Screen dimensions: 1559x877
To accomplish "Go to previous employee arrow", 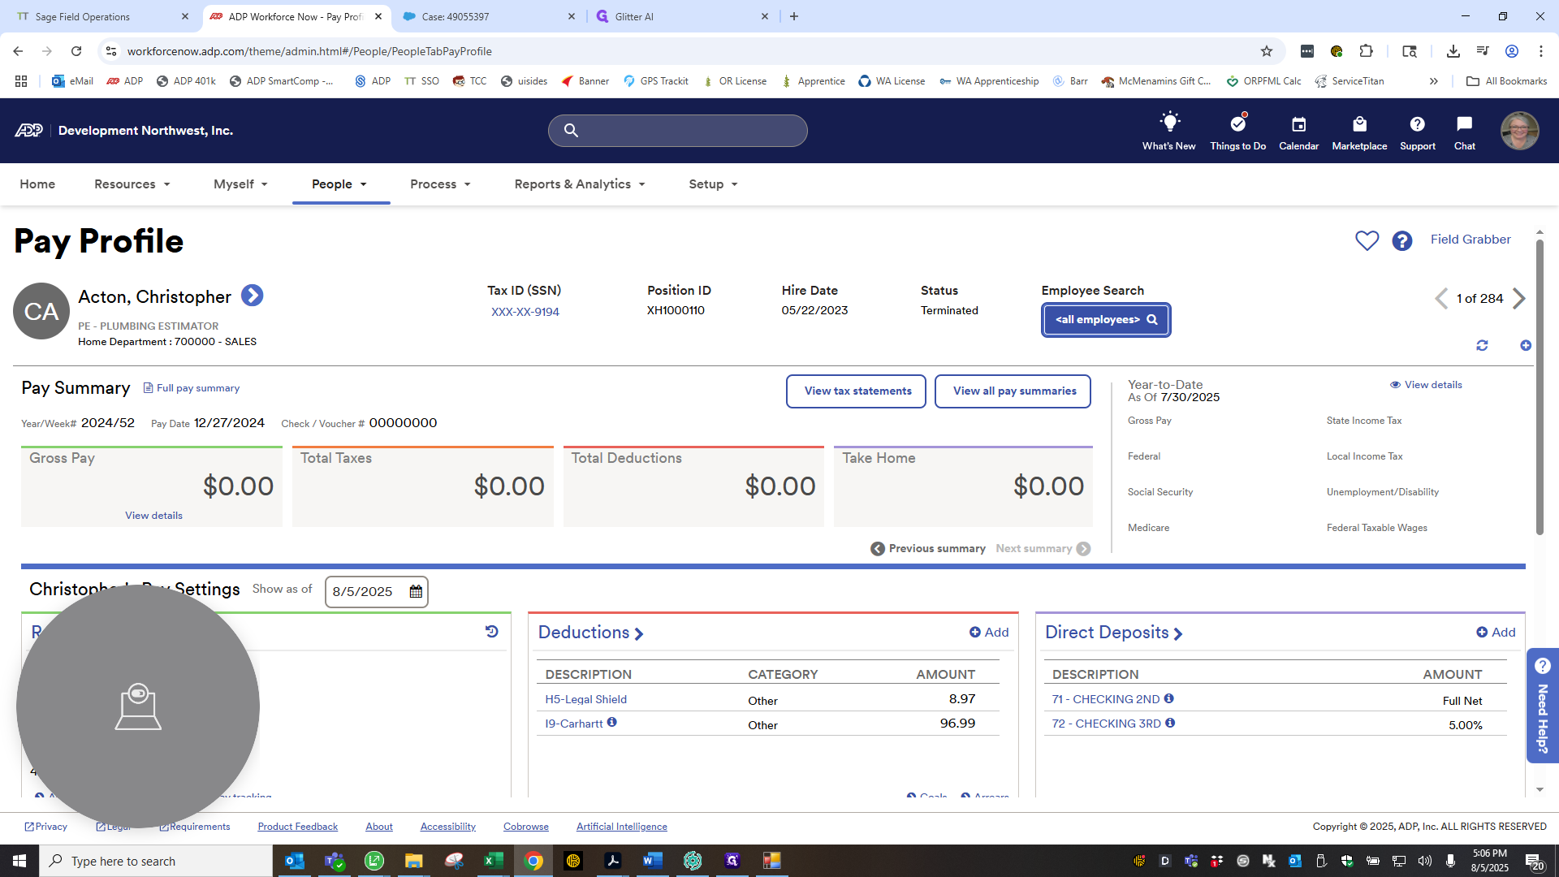I will tap(1441, 299).
